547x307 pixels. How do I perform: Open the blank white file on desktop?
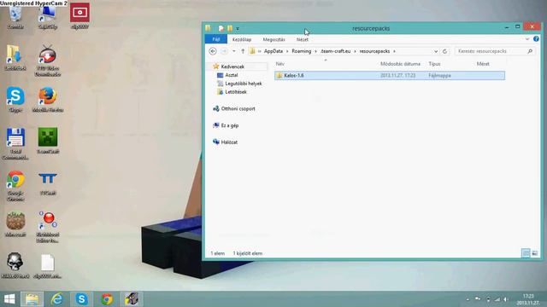[x=48, y=266]
